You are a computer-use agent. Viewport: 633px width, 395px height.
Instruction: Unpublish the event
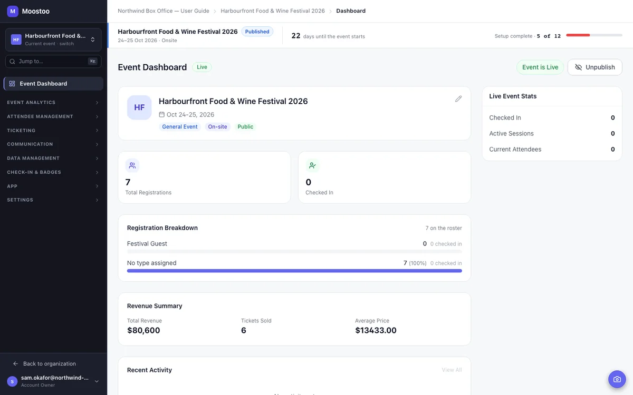[595, 67]
